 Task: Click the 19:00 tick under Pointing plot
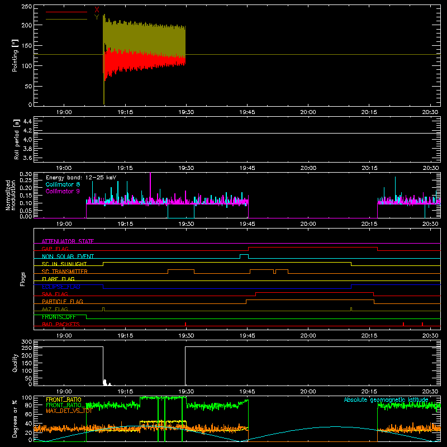(x=64, y=112)
